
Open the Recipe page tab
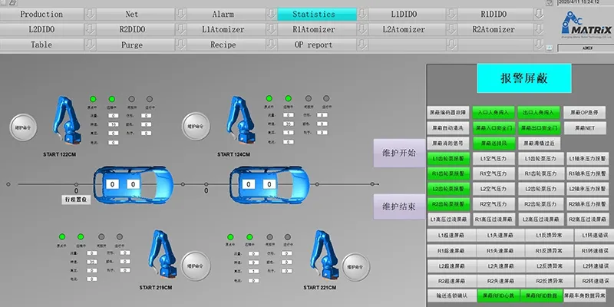tap(223, 45)
